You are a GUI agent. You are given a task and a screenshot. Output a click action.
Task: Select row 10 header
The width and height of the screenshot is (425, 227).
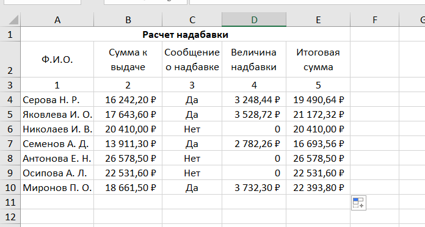pyautogui.click(x=10, y=187)
